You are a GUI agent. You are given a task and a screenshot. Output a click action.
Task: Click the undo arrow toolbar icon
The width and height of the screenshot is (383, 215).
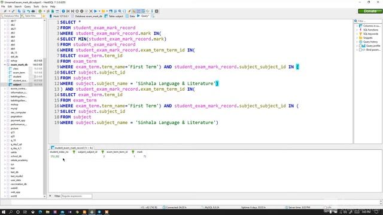pyautogui.click(x=28, y=11)
